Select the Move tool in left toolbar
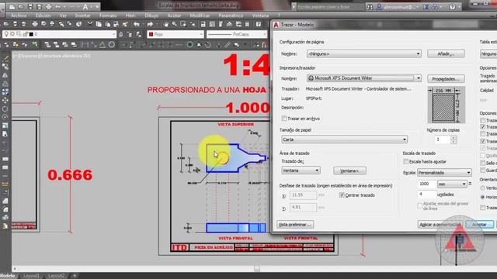497x279 pixels. pyautogui.click(x=5, y=100)
